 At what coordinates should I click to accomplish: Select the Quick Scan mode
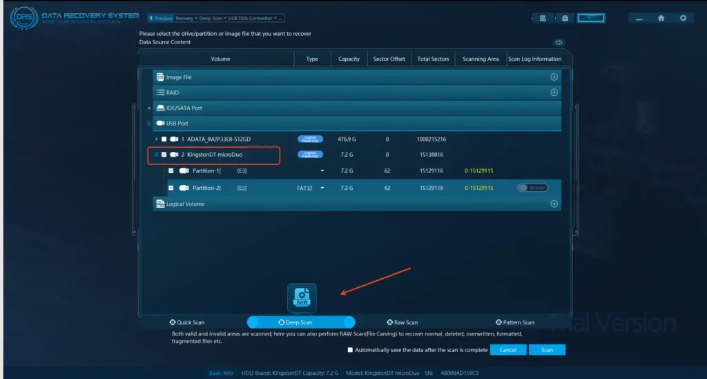pos(186,322)
